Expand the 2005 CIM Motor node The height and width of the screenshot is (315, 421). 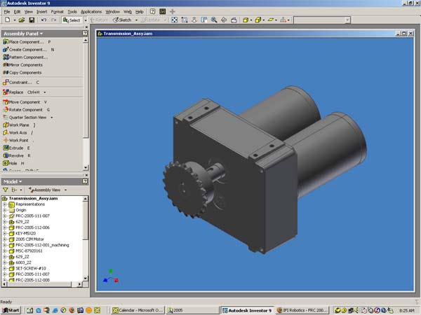point(5,239)
